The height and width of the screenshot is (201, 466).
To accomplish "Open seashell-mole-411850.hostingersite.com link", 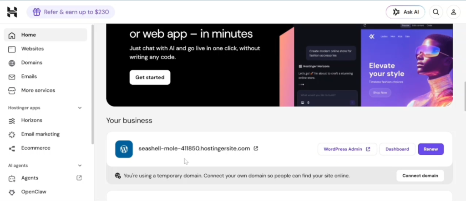I will click(x=194, y=148).
